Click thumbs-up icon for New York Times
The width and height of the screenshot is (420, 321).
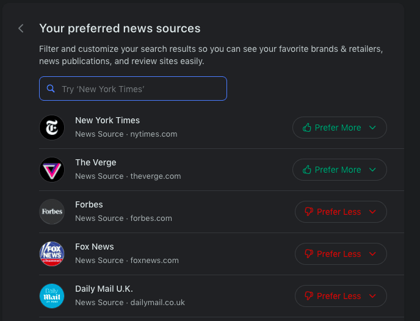pos(307,128)
